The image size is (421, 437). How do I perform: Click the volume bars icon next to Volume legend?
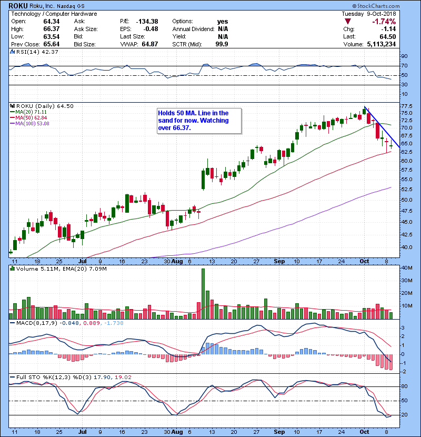point(12,269)
